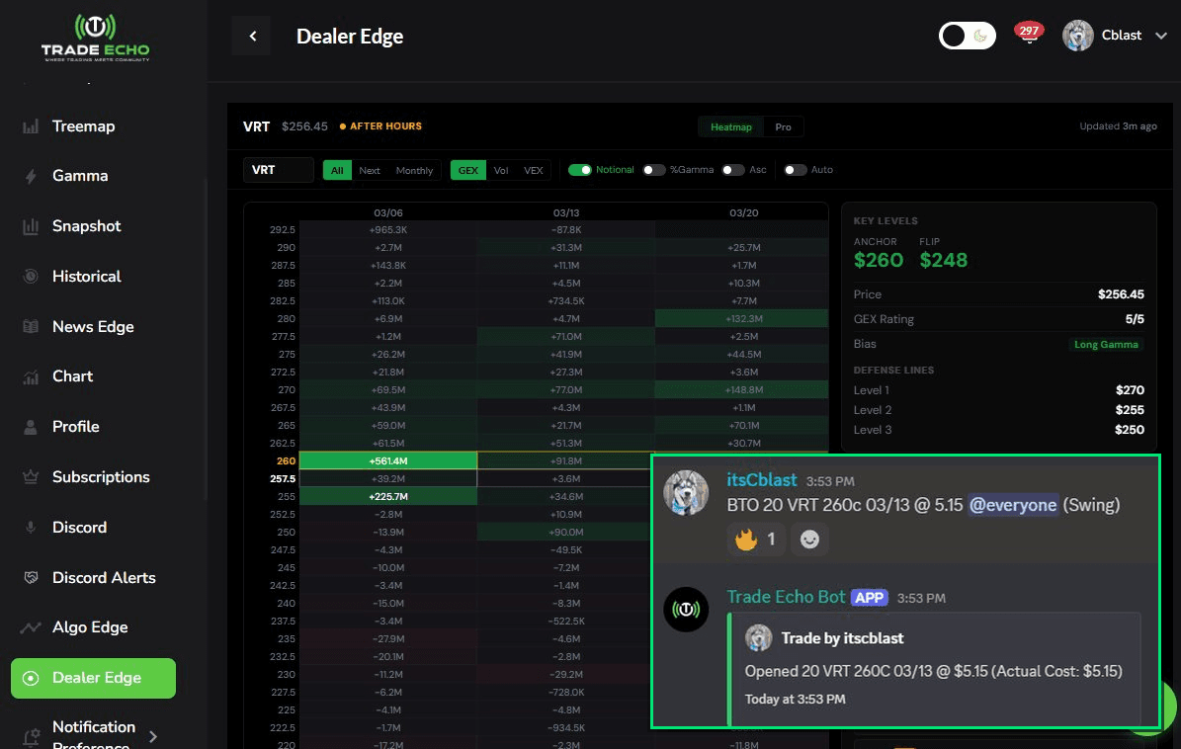Enable the Asc sort toggle
This screenshot has width=1181, height=749.
(733, 170)
